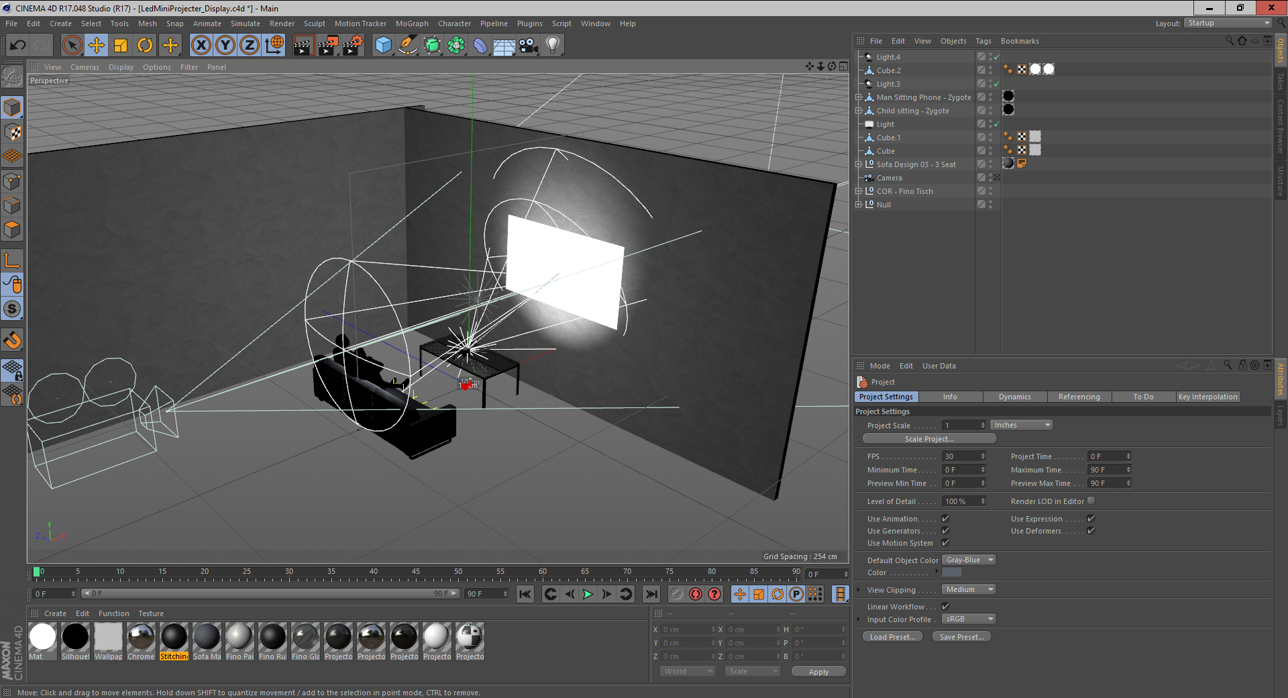Image resolution: width=1288 pixels, height=698 pixels.
Task: Toggle X-axis lock icon
Action: 201,46
